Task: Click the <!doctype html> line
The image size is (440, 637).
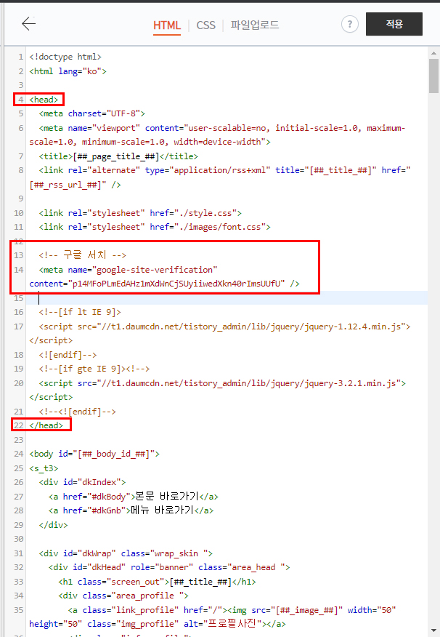Action: (65, 57)
